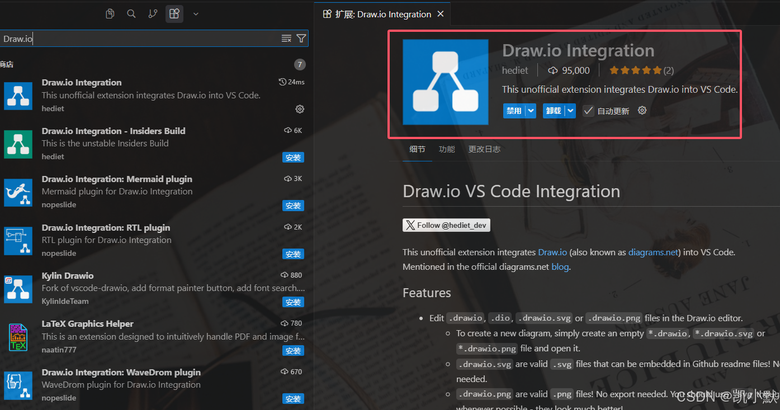
Task: Click WaveDrom plugin extension icon
Action: click(18, 385)
